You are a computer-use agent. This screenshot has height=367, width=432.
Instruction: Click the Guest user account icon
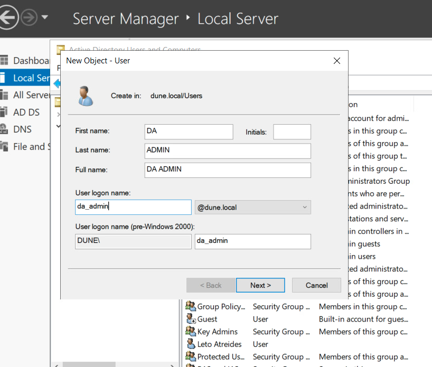click(x=191, y=319)
